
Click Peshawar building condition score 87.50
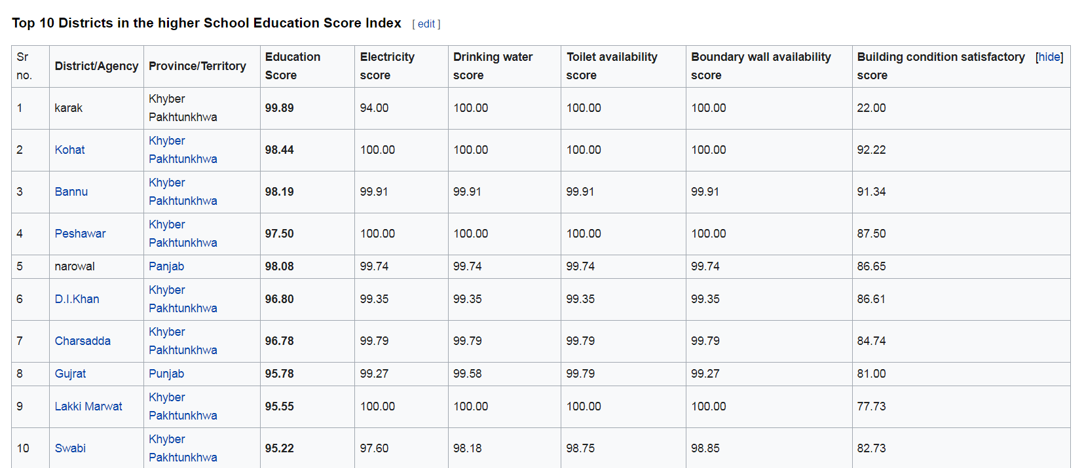pyautogui.click(x=871, y=234)
